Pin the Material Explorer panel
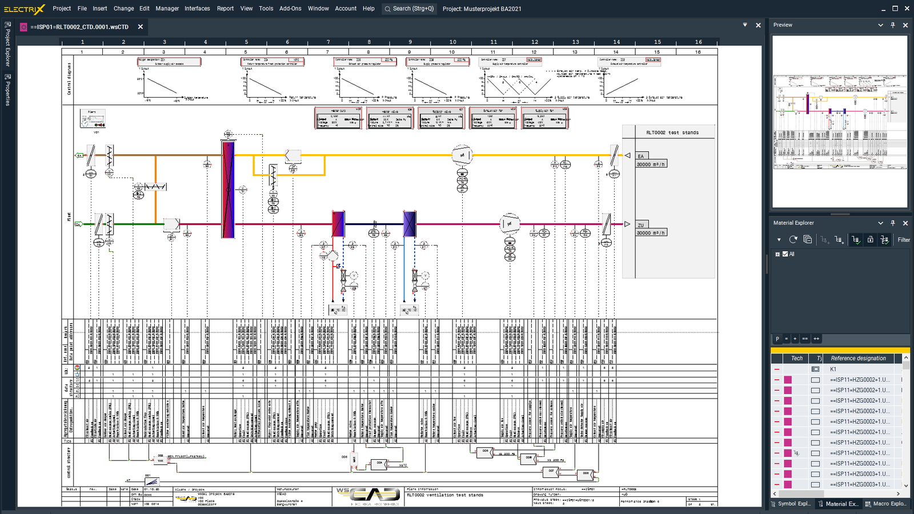The height and width of the screenshot is (514, 914). [x=893, y=223]
